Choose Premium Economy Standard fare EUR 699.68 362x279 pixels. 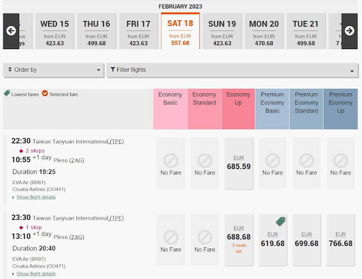pos(307,240)
